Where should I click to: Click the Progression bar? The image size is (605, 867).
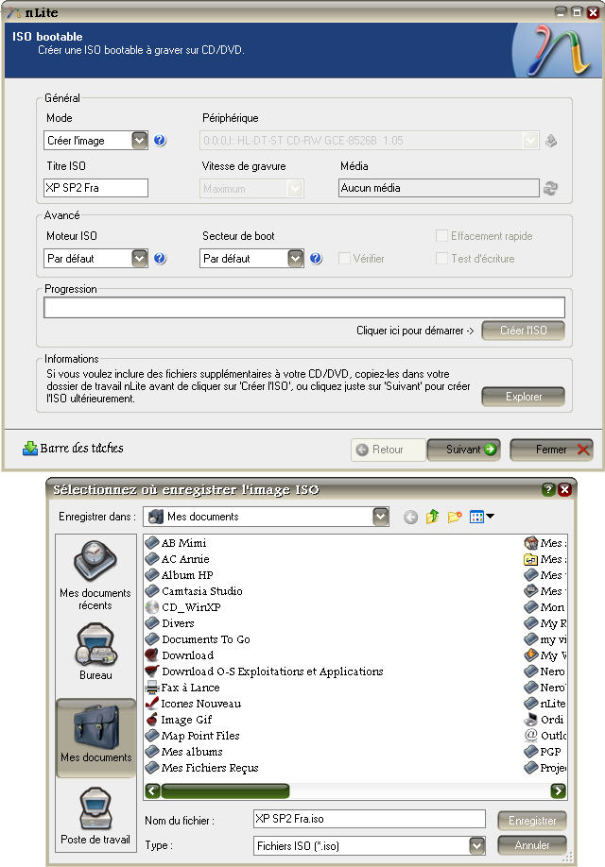[304, 308]
